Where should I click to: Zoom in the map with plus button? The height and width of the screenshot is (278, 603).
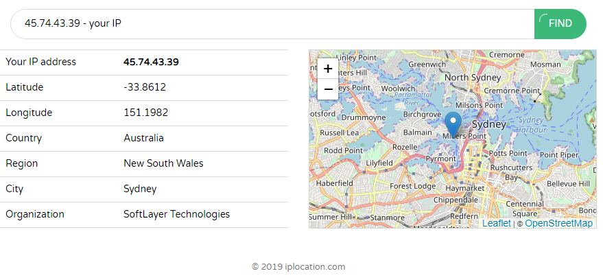328,69
